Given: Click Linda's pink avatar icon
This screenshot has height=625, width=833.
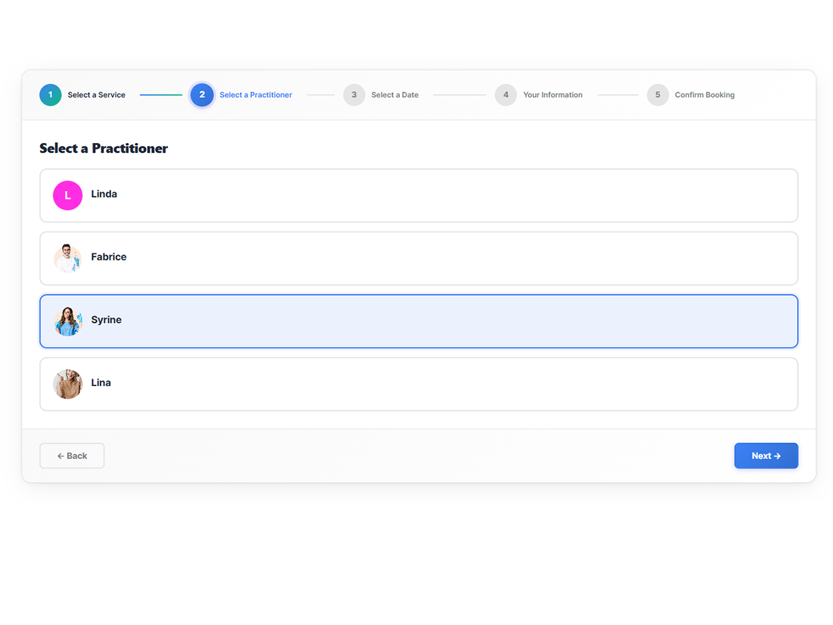Looking at the screenshot, I should pyautogui.click(x=67, y=196).
